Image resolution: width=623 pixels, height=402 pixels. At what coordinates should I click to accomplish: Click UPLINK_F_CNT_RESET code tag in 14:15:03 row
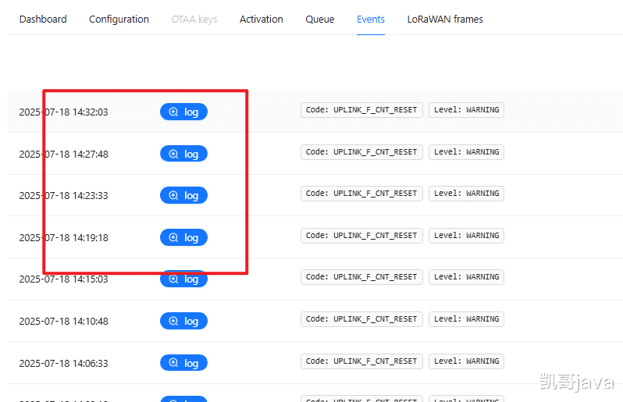point(361,277)
